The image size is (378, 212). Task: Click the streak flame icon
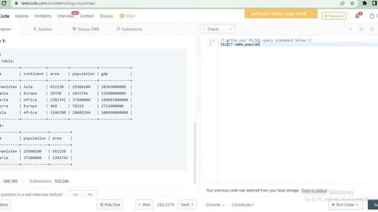click(372, 16)
